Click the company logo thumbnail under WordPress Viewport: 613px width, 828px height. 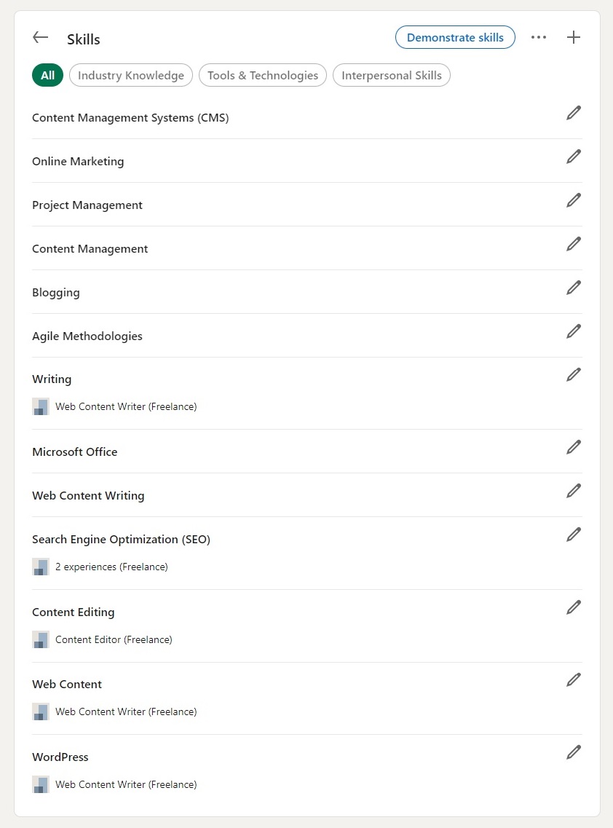pyautogui.click(x=41, y=784)
